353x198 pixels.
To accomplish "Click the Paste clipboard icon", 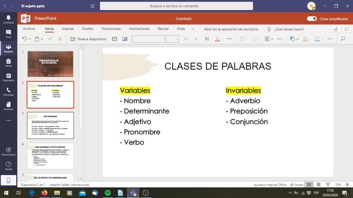I will click(x=37, y=39).
